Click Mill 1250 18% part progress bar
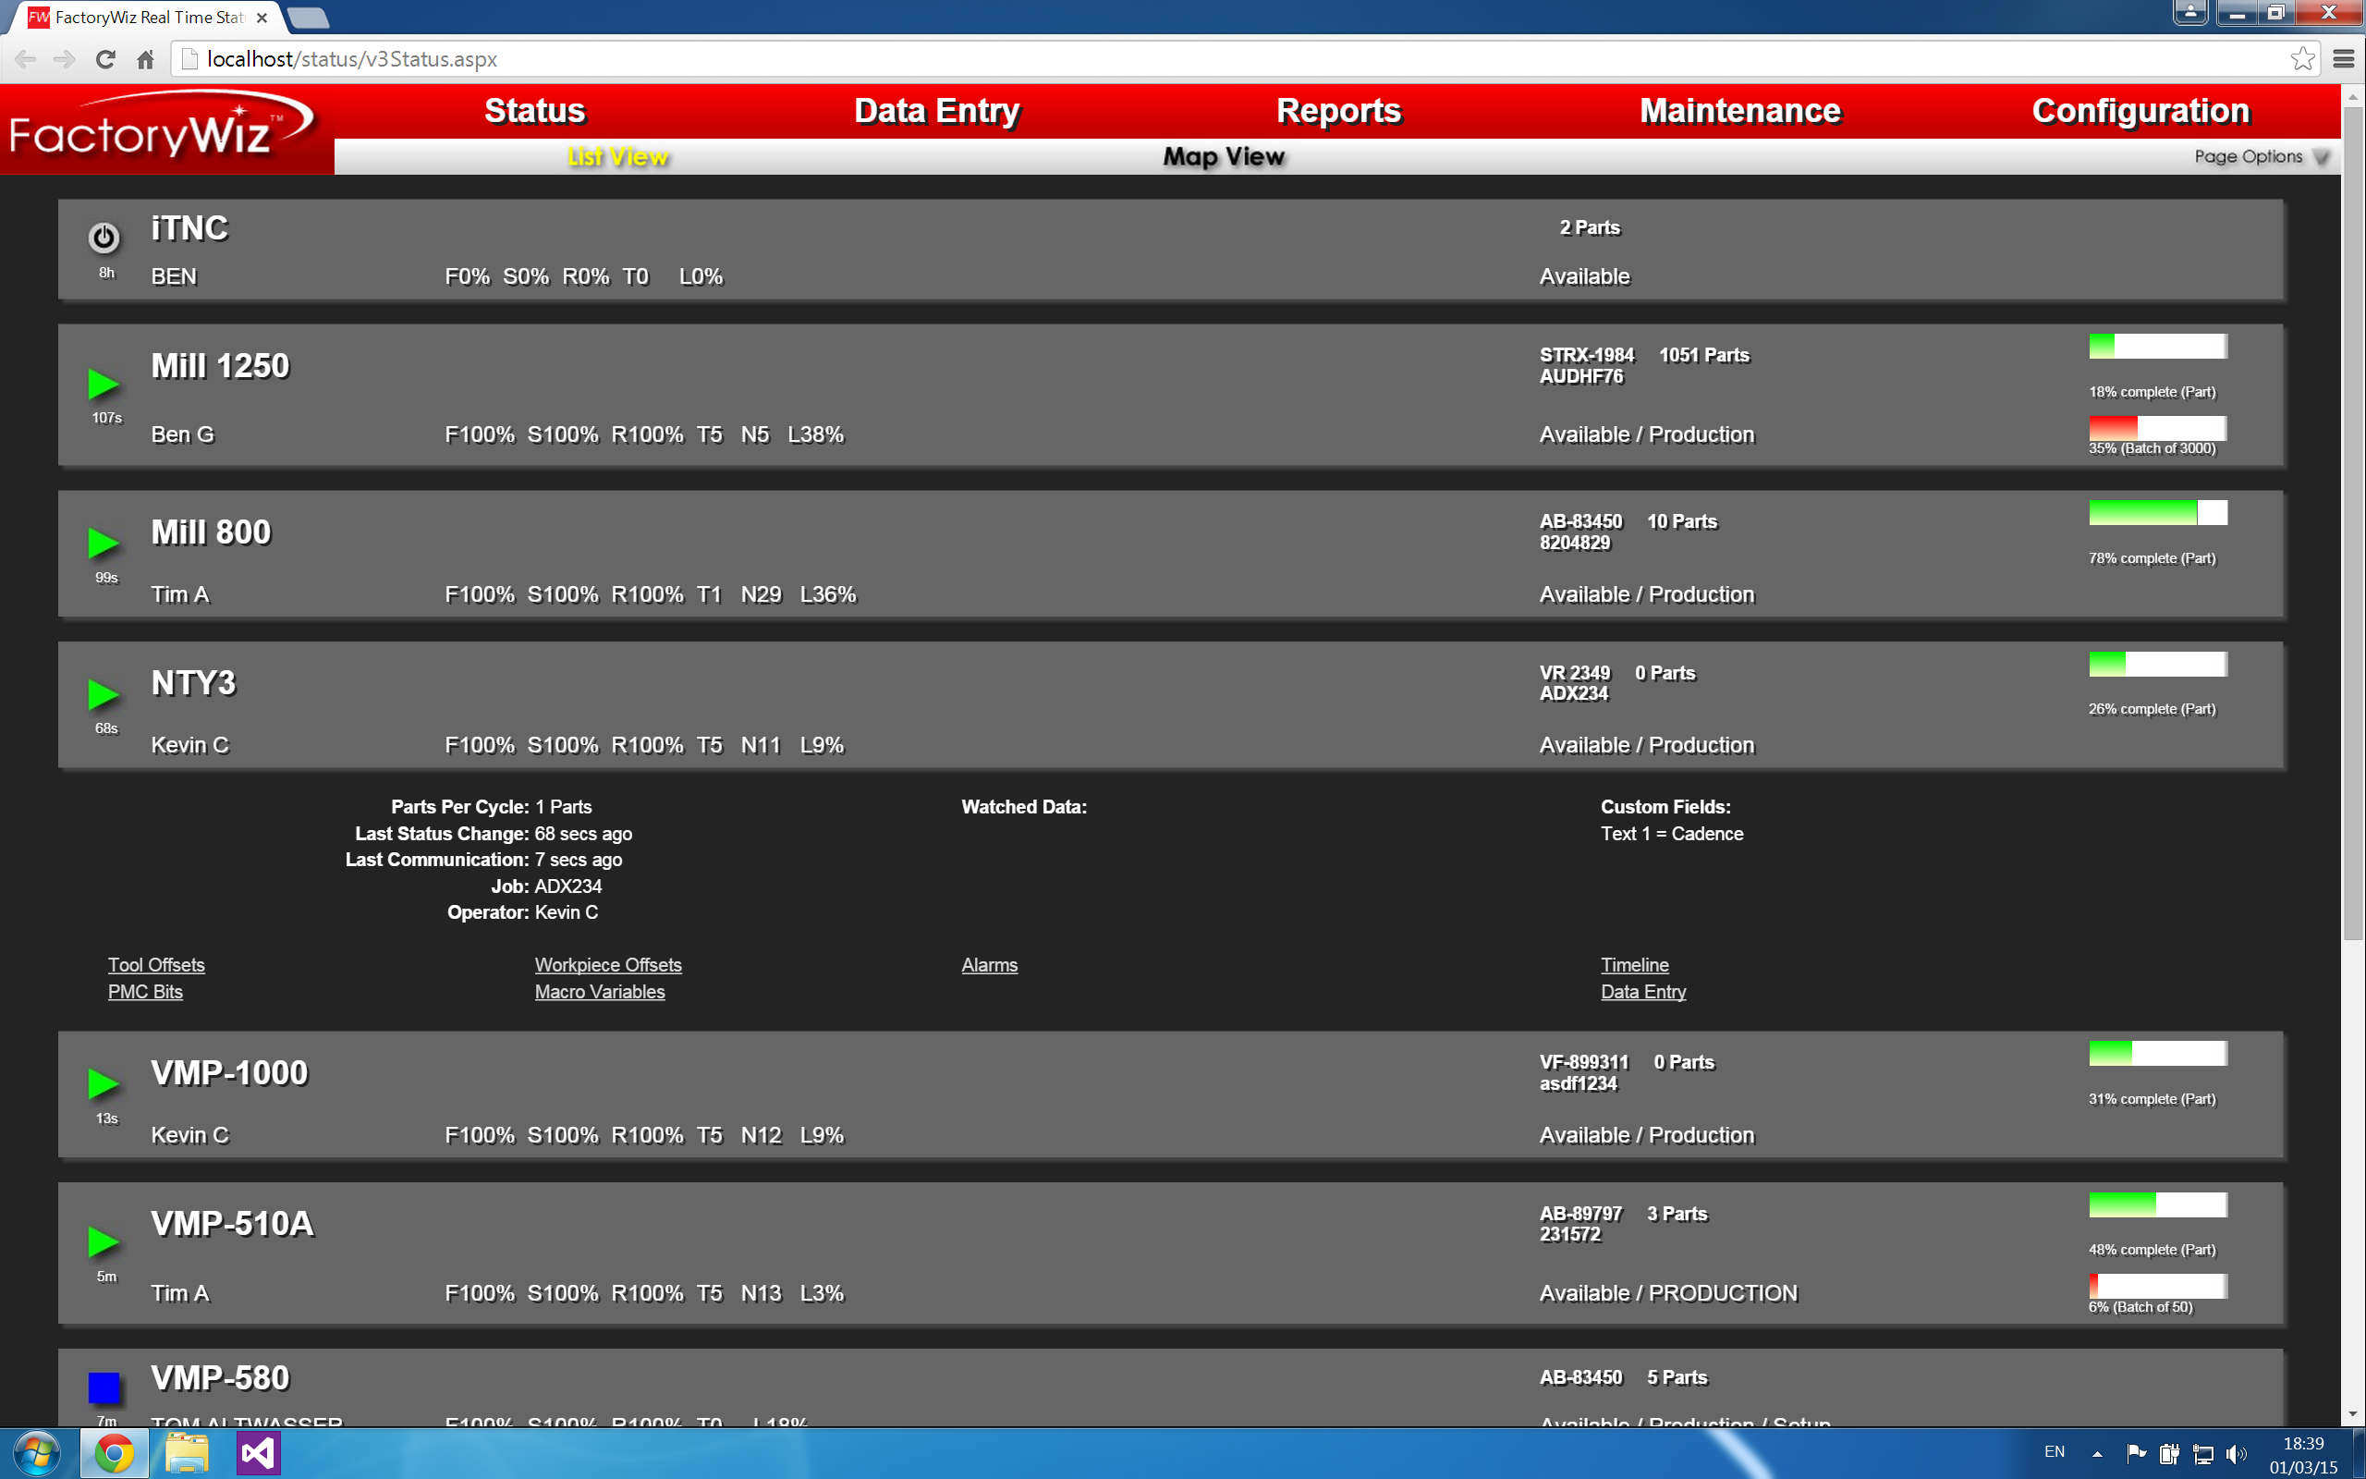This screenshot has height=1479, width=2366. (2158, 347)
